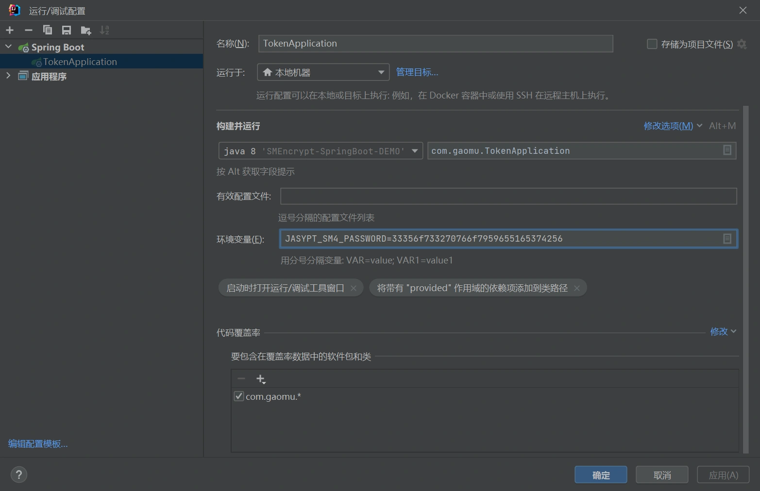Click the help question mark icon
Image resolution: width=760 pixels, height=491 pixels.
pos(19,475)
